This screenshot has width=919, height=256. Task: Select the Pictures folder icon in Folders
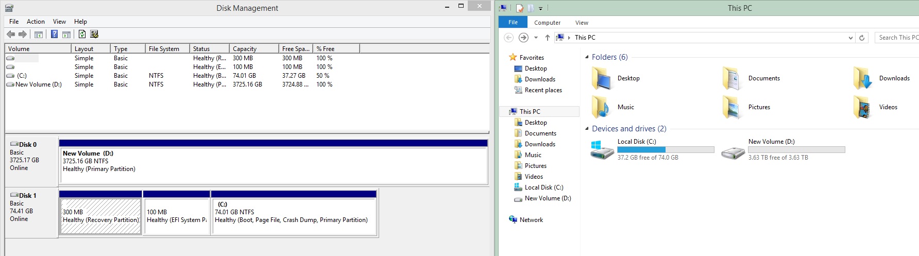click(x=732, y=107)
